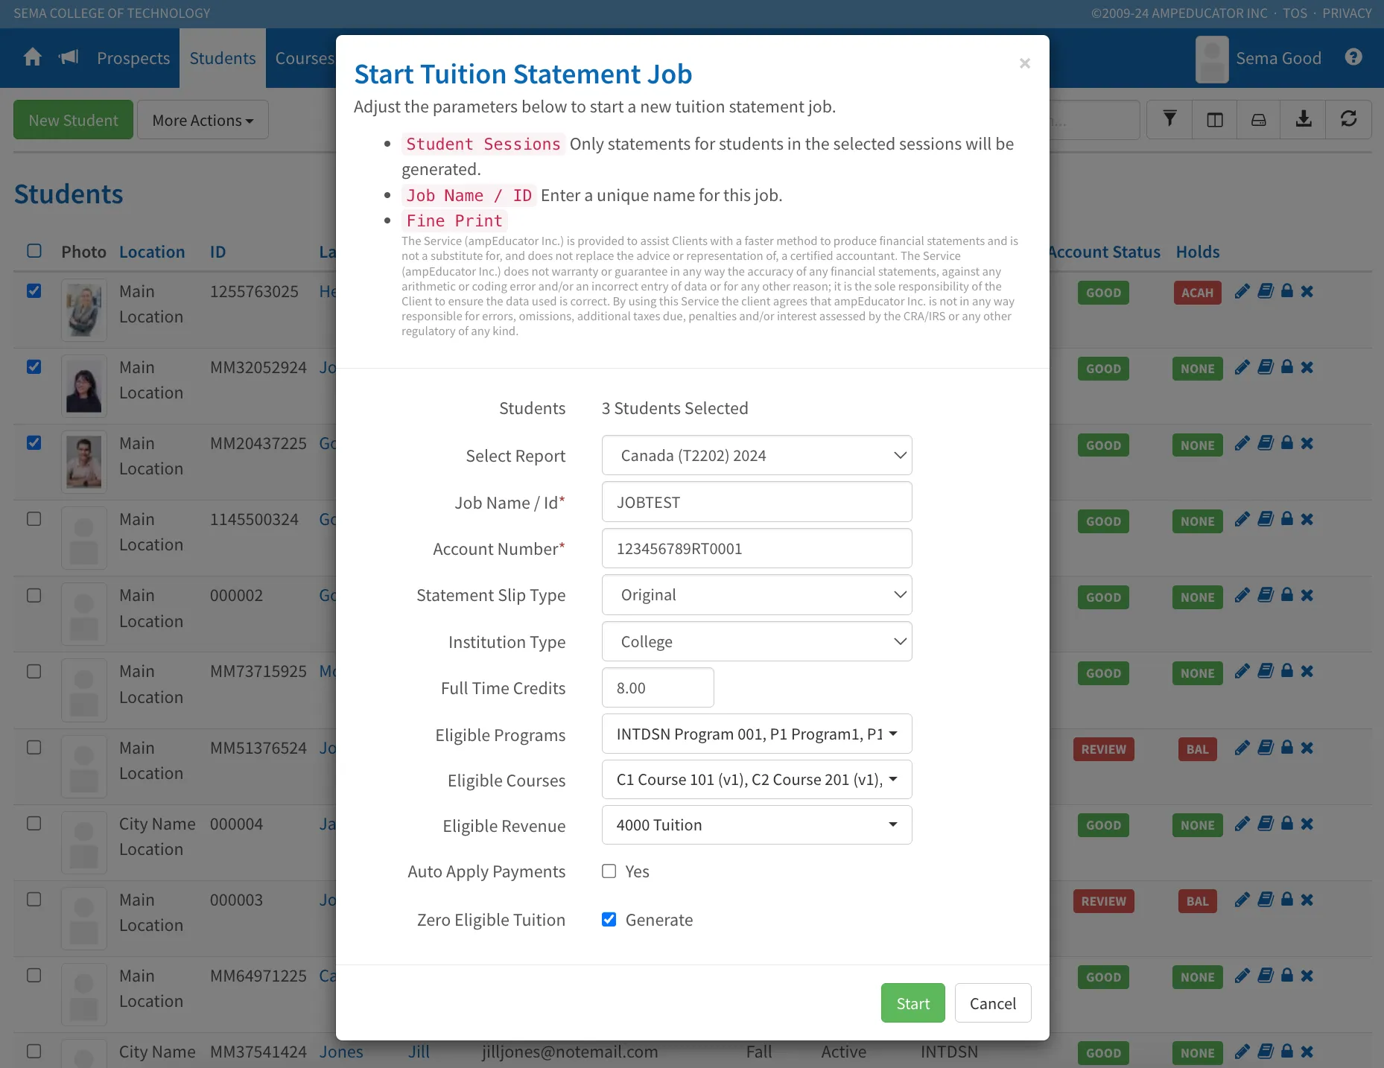Click the New Student button
This screenshot has height=1068, width=1384.
pos(73,120)
